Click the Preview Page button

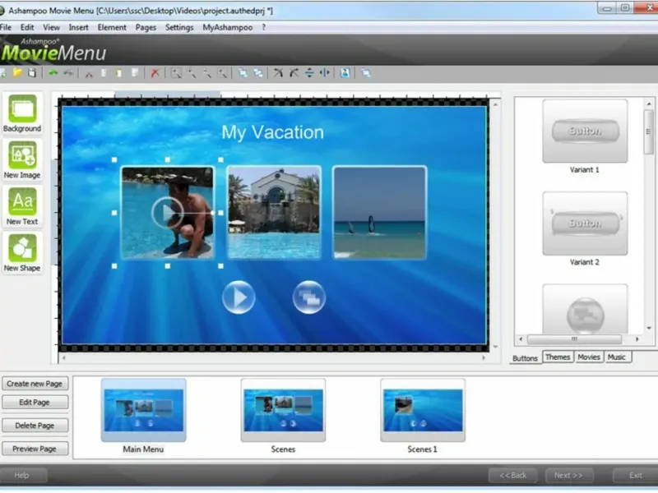click(x=35, y=449)
